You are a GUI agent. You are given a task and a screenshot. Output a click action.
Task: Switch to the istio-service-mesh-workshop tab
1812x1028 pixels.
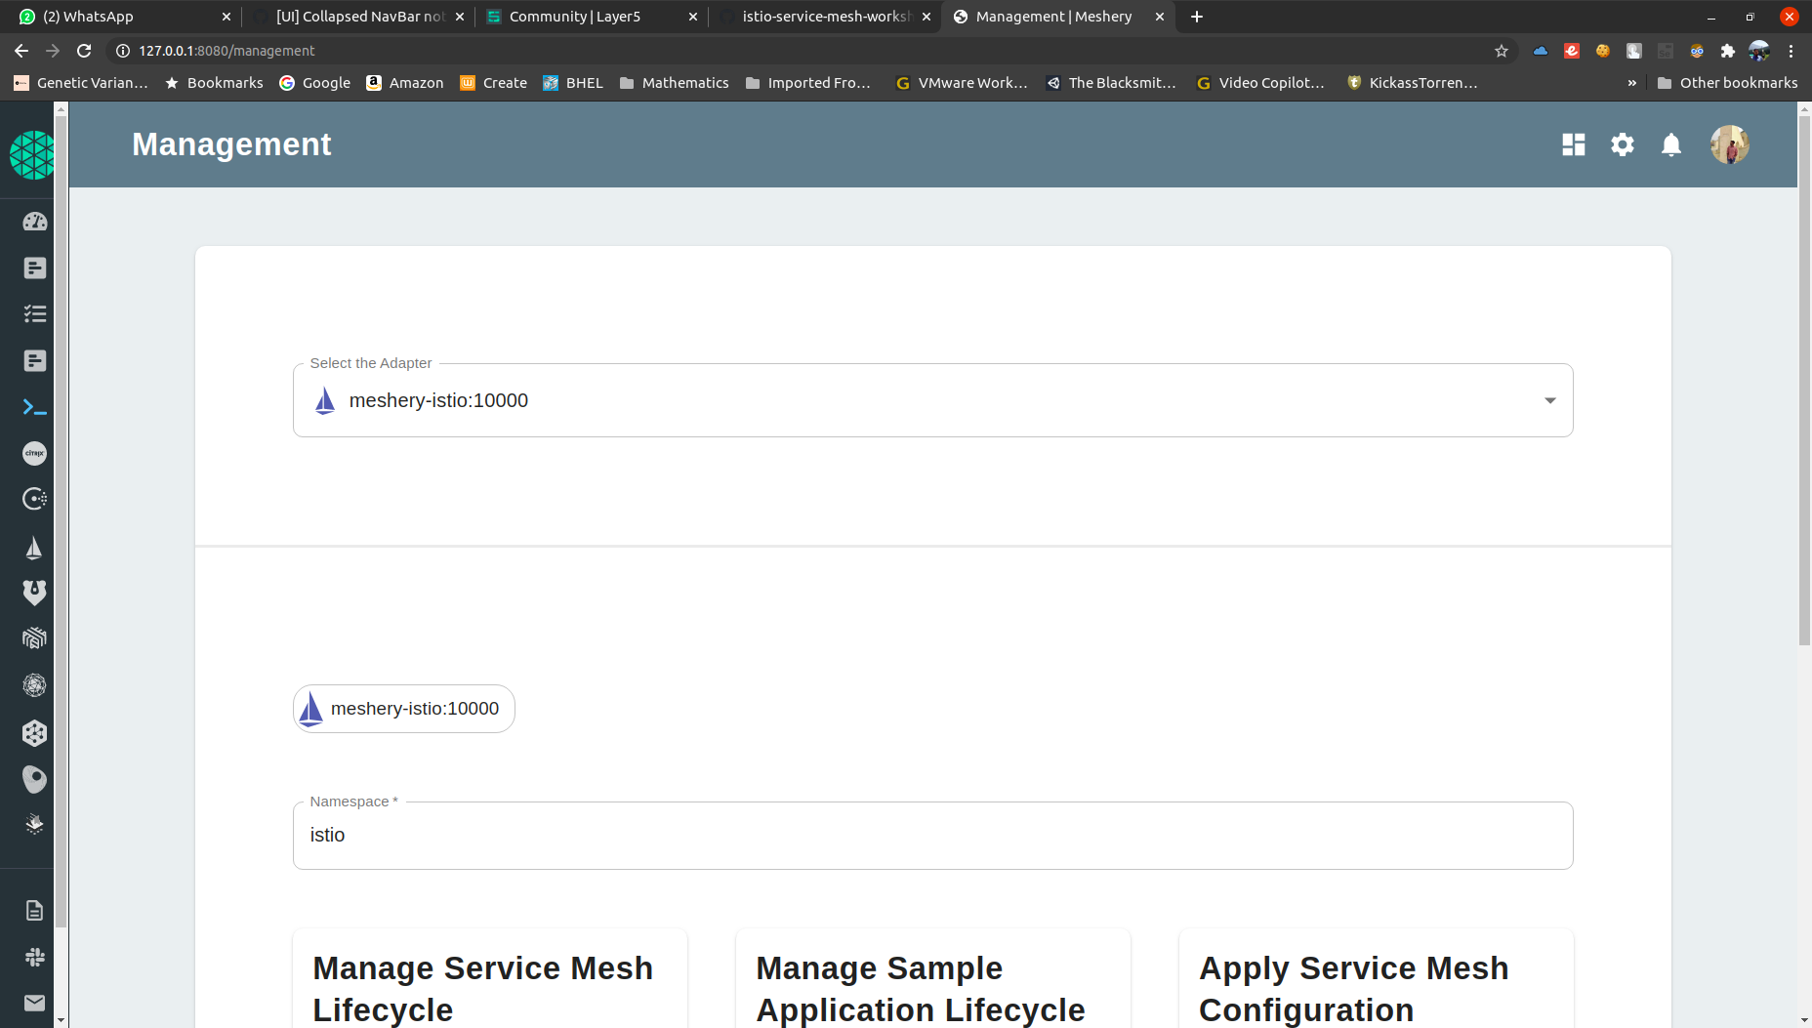click(x=826, y=17)
